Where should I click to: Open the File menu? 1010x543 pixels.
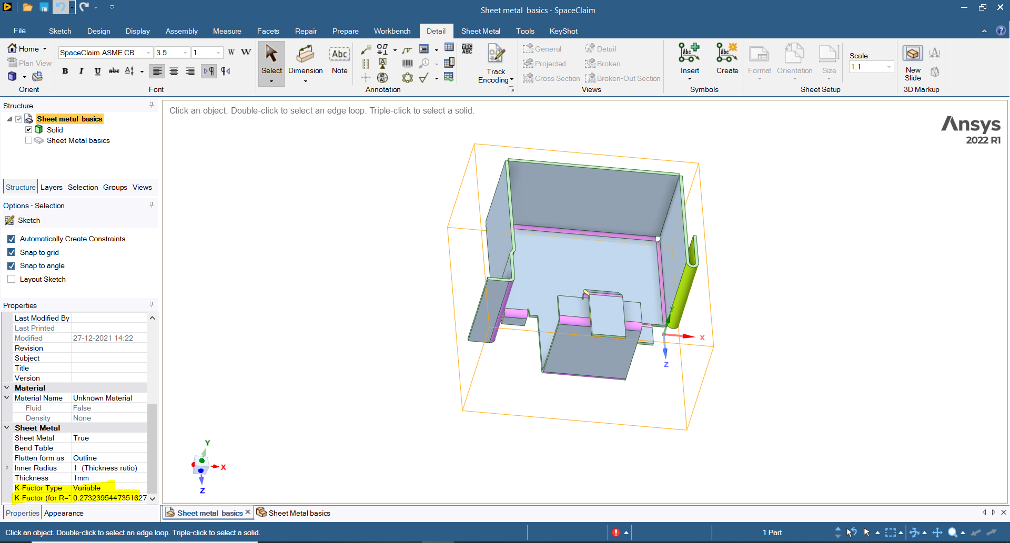pos(19,30)
